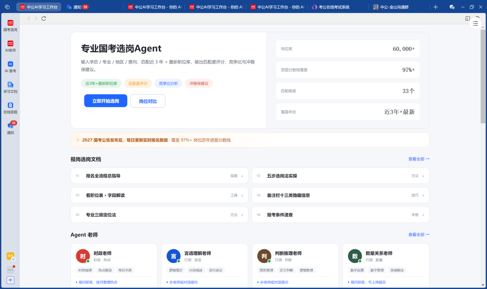Image resolution: width=487 pixels, height=289 pixels.
Task: Click the chat bubbles icon in title bar
Action: pyautogui.click(x=452, y=7)
